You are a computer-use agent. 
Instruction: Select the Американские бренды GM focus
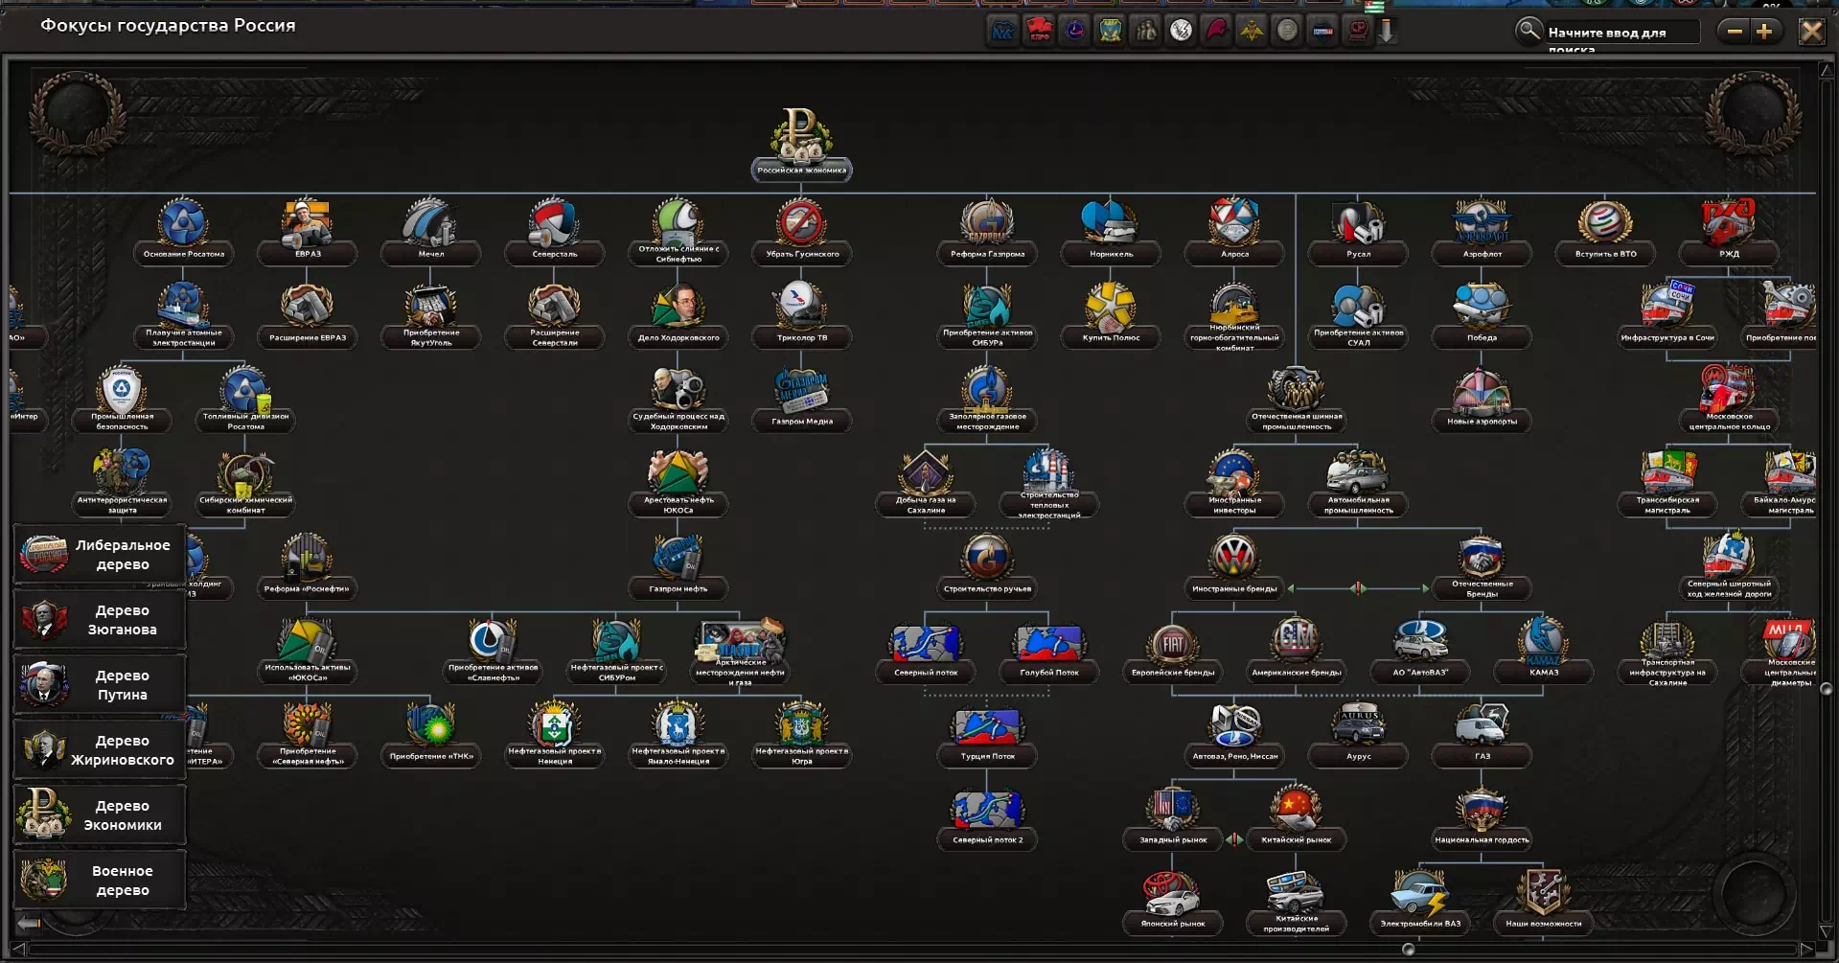(x=1296, y=649)
